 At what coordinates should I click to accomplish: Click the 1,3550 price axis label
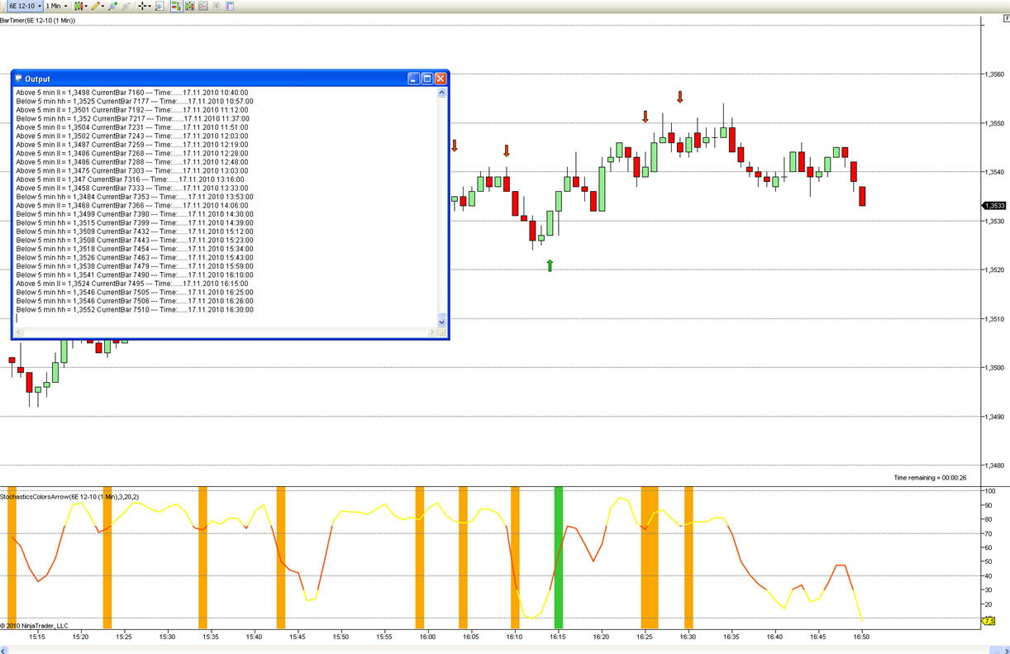[x=994, y=123]
